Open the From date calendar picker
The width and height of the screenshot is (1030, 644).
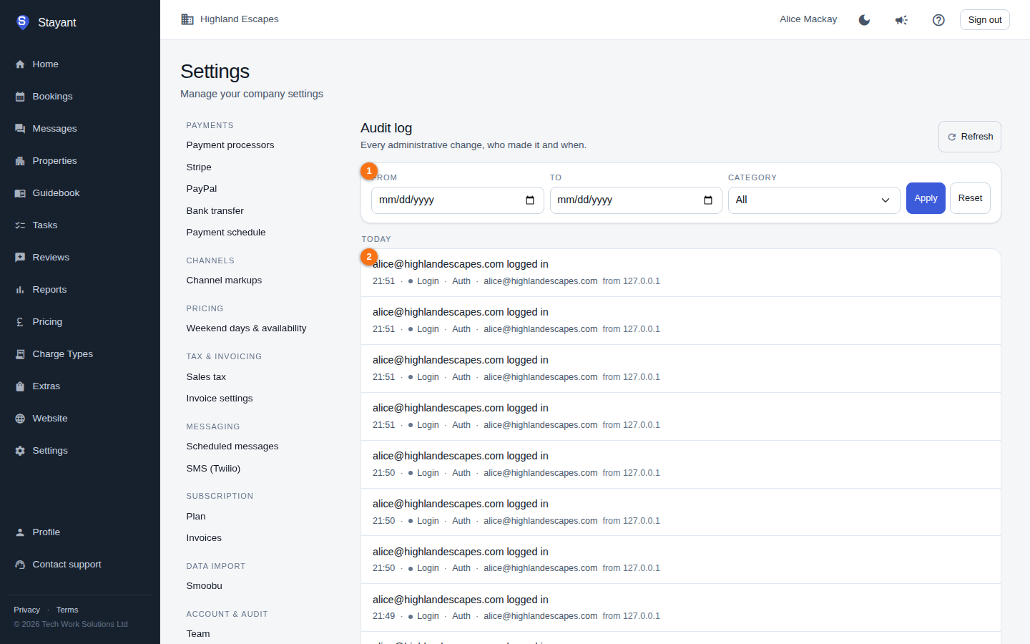(x=530, y=200)
